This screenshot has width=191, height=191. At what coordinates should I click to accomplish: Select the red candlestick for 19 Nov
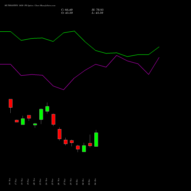pos(29,117)
